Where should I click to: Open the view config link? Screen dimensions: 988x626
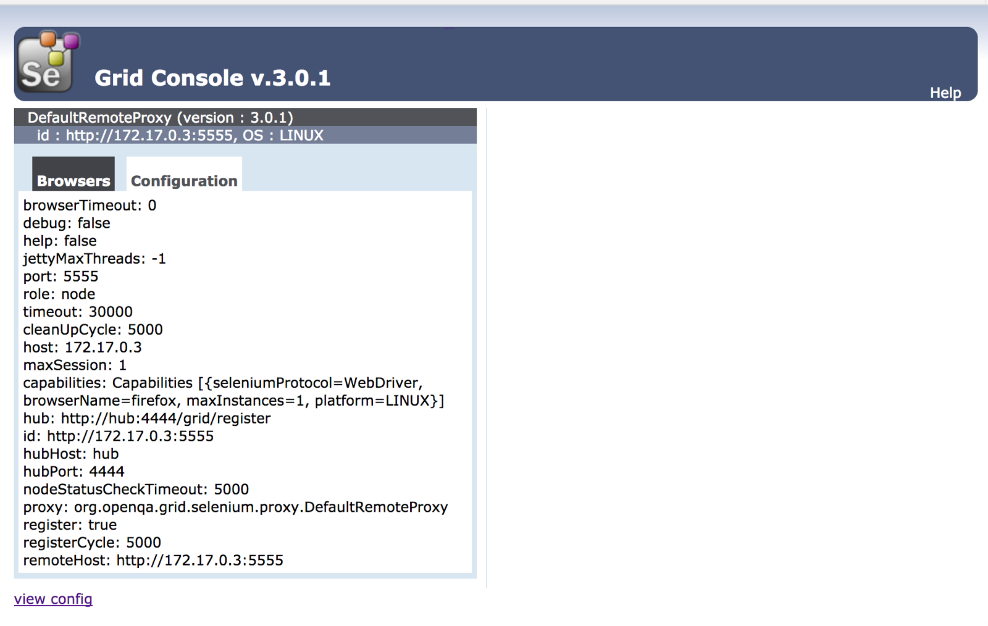pyautogui.click(x=53, y=599)
